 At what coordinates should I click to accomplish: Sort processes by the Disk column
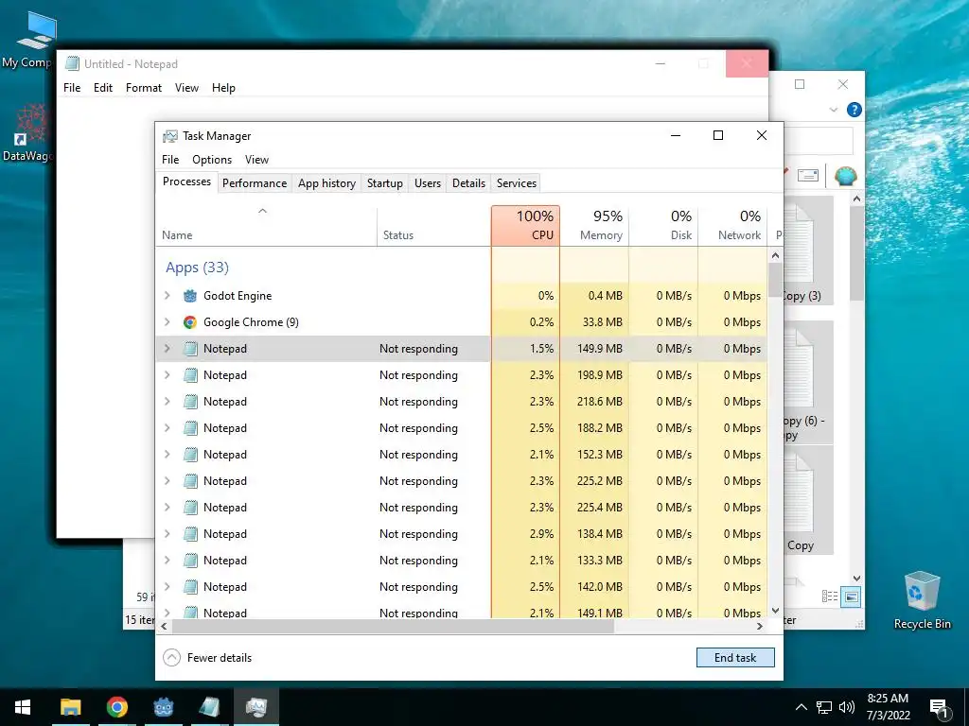tap(663, 226)
